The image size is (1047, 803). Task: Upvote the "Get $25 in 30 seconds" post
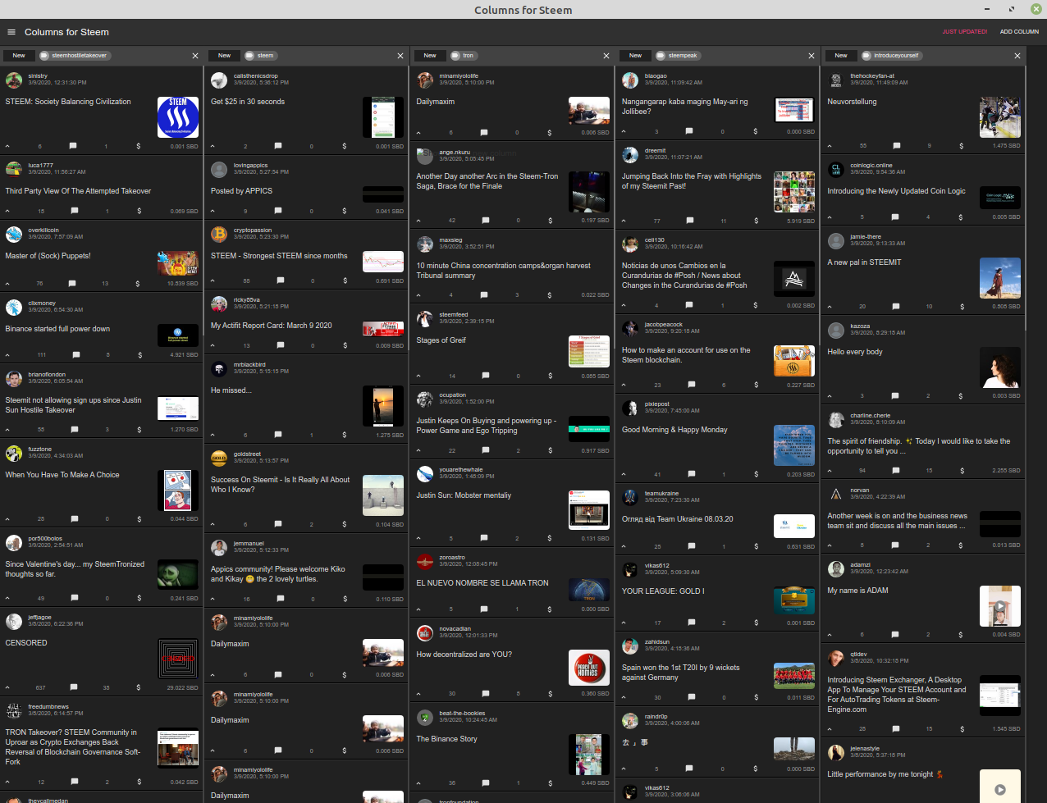(x=213, y=146)
